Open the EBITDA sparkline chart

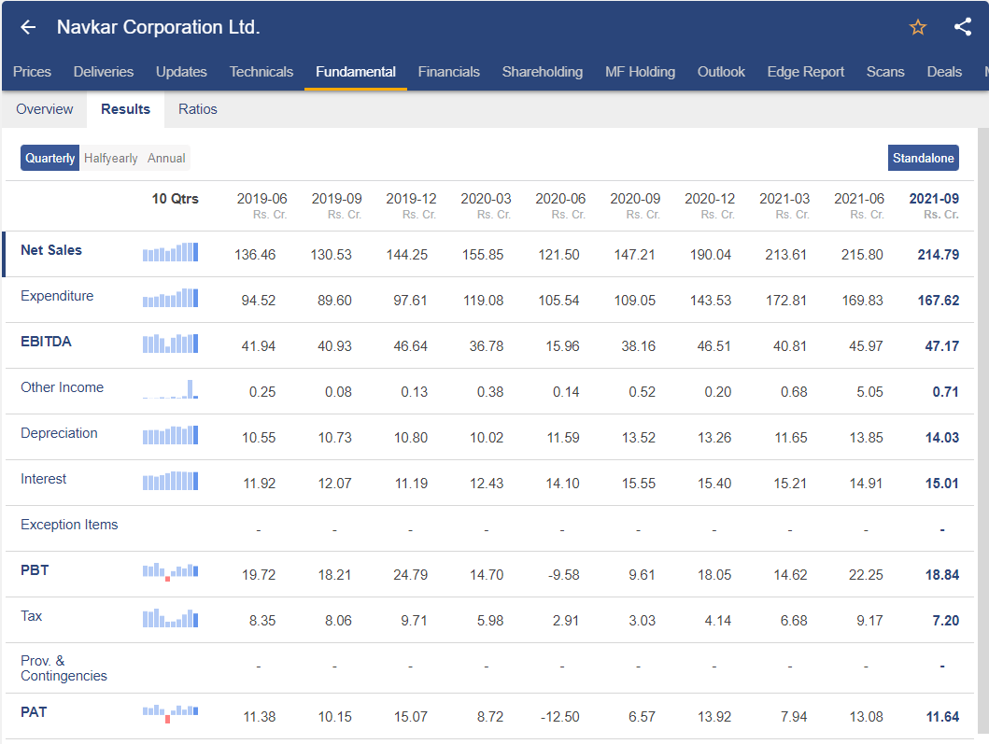tap(170, 344)
